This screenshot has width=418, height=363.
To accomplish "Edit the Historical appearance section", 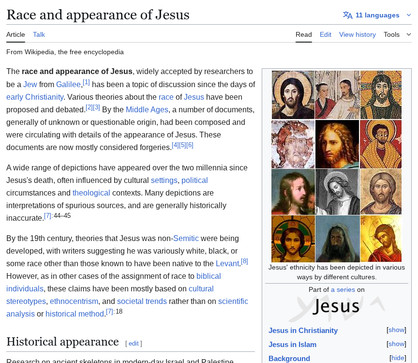I will [134, 344].
